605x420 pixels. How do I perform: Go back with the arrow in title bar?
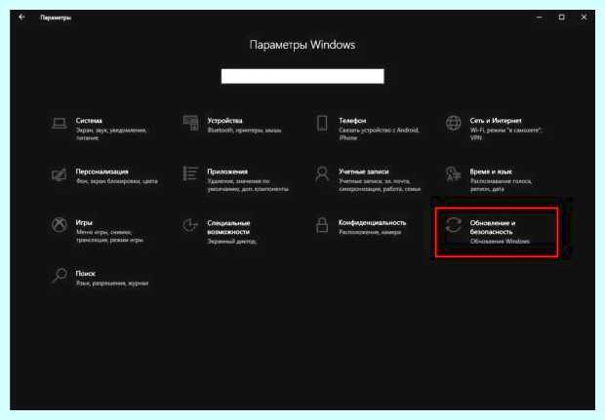coord(22,17)
